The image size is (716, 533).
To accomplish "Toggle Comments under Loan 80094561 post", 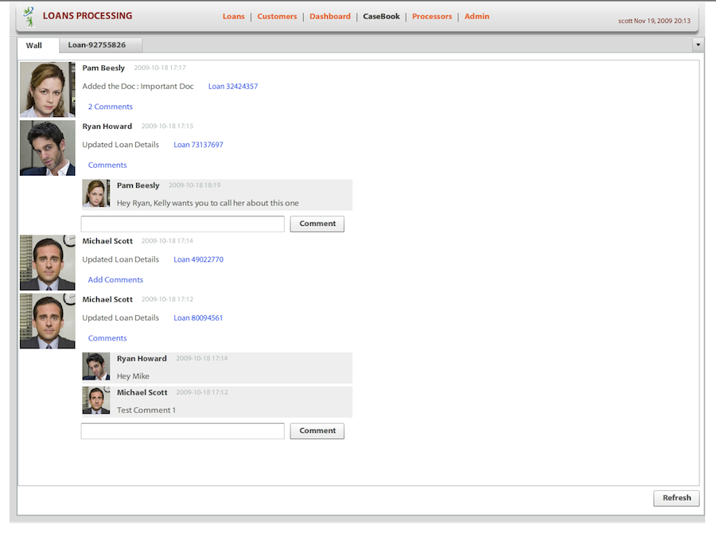I will (107, 338).
